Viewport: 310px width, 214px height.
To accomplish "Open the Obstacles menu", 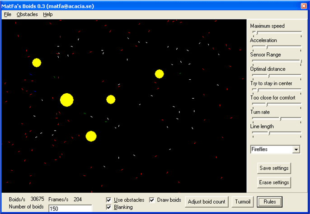I will point(27,14).
